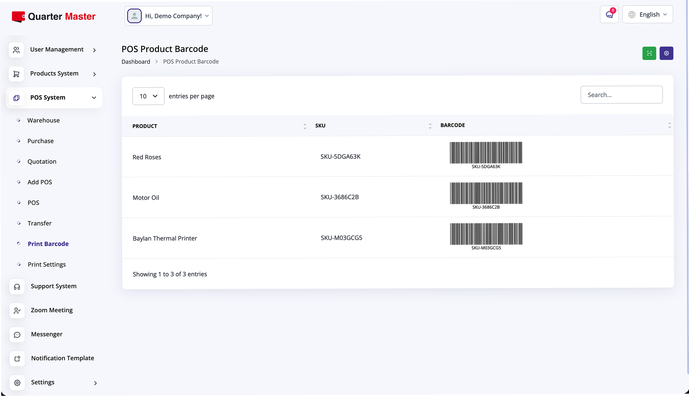Click the Products System cart icon
Viewport: 689px width, 396px height.
pyautogui.click(x=16, y=74)
